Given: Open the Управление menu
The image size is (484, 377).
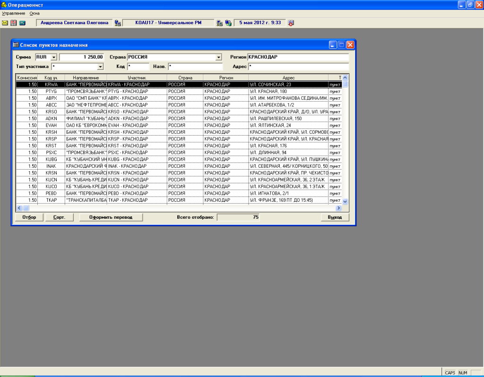Looking at the screenshot, I should click(x=13, y=13).
